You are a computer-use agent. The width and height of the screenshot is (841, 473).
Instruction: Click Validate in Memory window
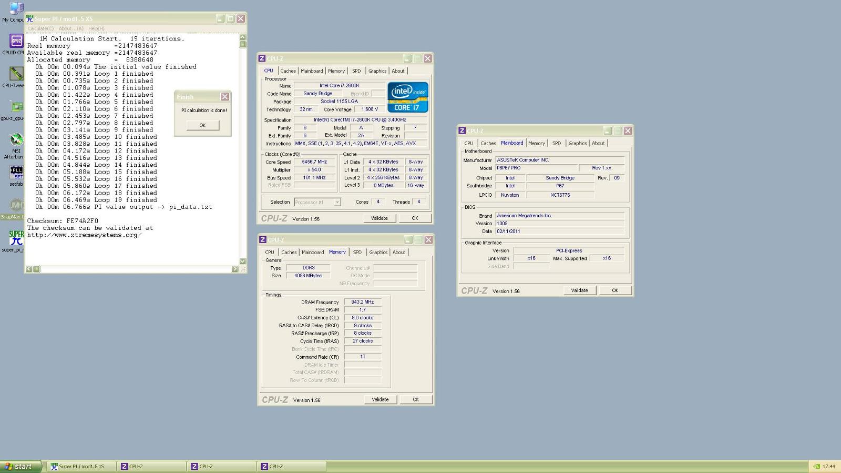[x=381, y=400]
